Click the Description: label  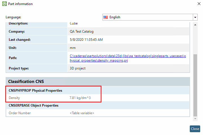click(18, 24)
